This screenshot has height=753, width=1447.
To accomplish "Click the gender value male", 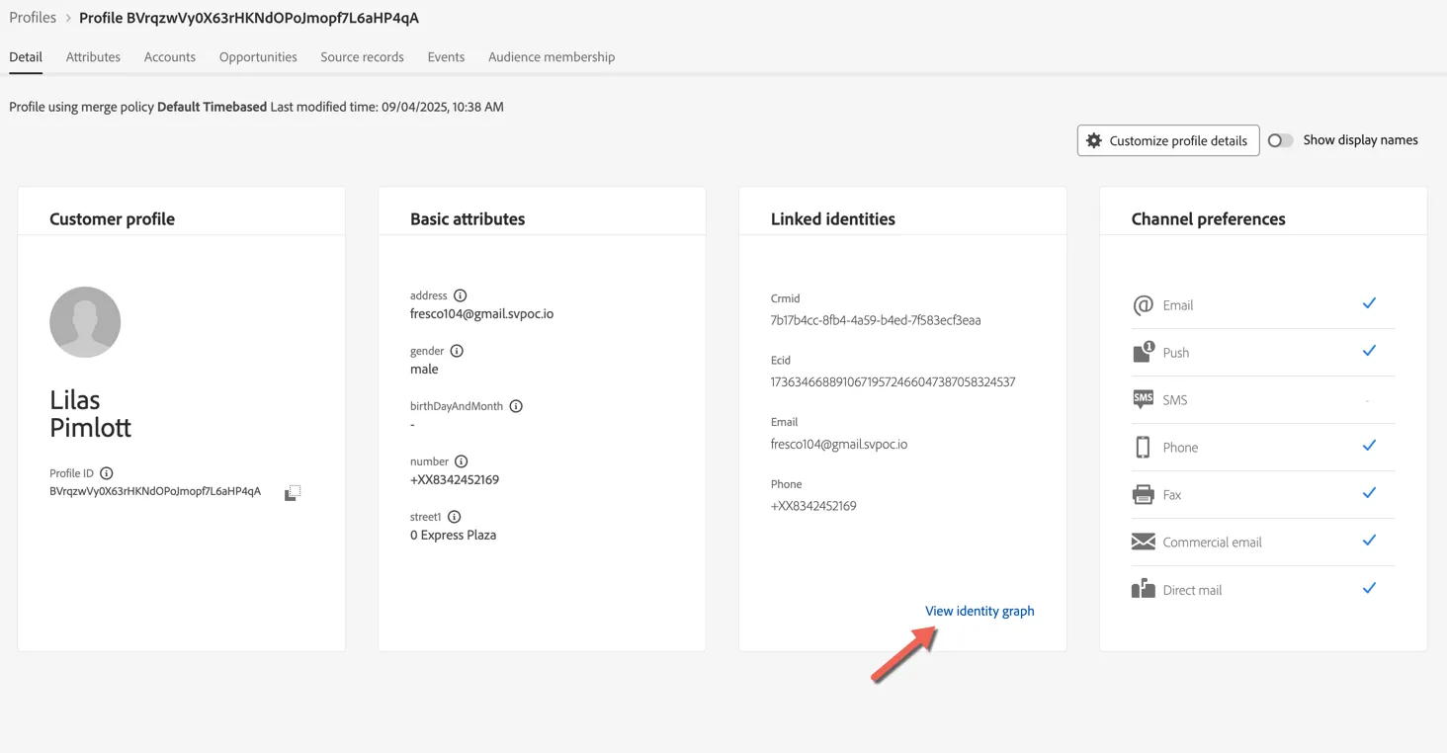I will [424, 369].
